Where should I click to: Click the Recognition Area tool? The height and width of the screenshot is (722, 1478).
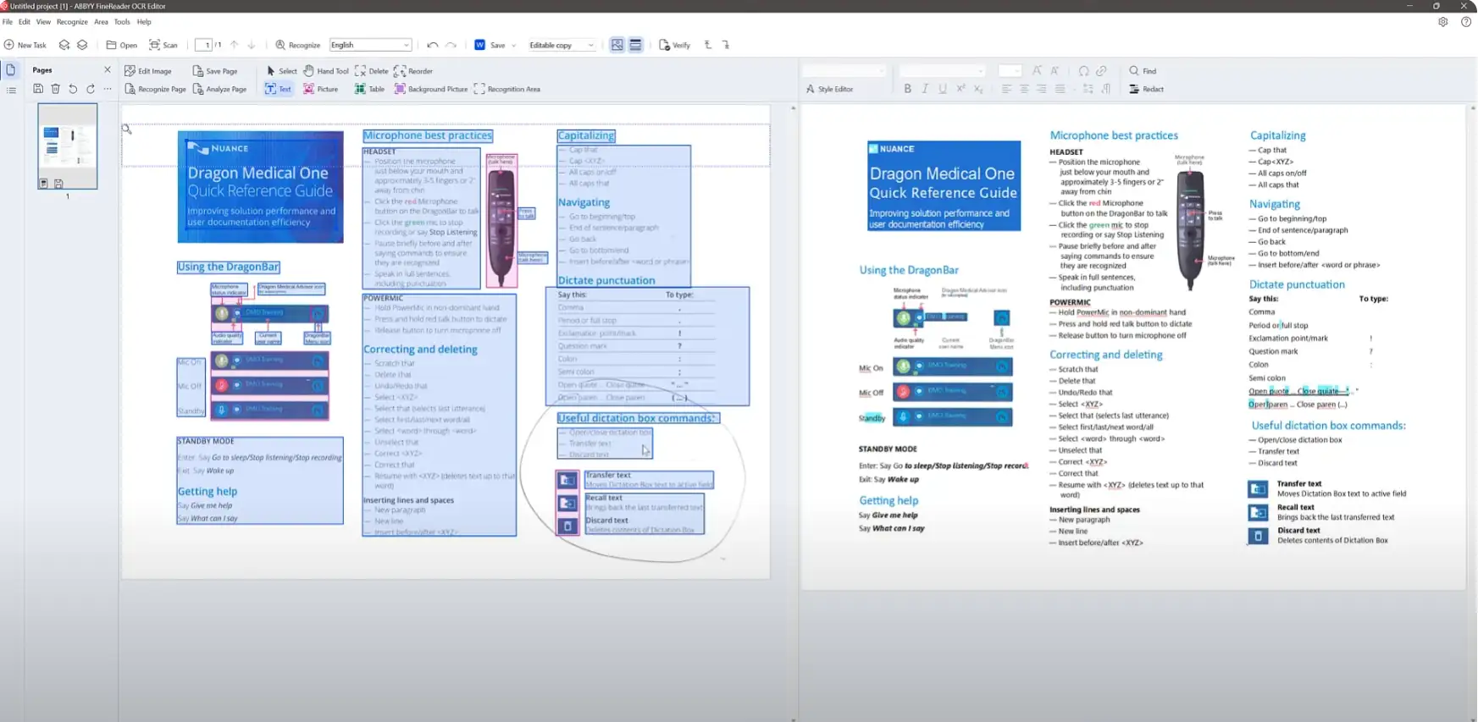507,89
